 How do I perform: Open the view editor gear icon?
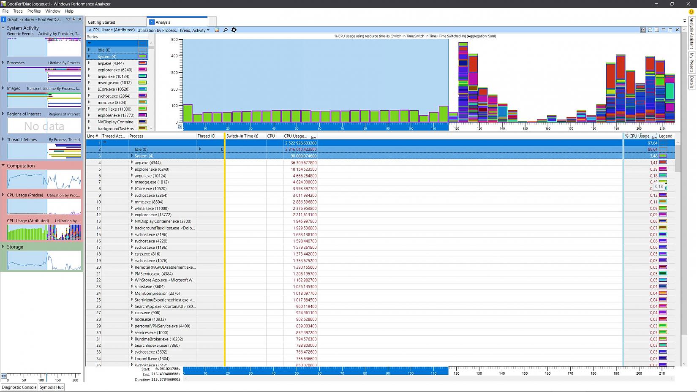234,30
